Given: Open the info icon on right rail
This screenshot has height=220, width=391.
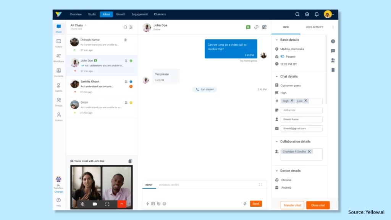Looking at the screenshot, I should pos(333,41).
